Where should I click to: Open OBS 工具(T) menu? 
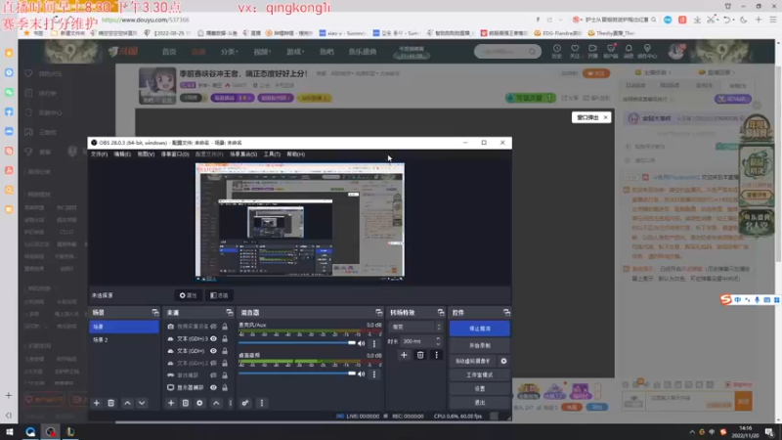click(272, 154)
